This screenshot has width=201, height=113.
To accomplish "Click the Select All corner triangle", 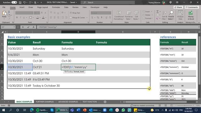I will [x=2, y=32].
